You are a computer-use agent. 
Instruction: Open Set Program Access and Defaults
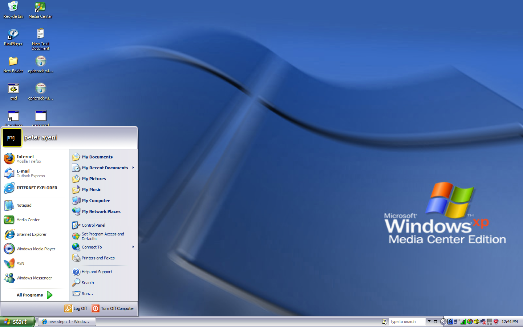point(104,236)
